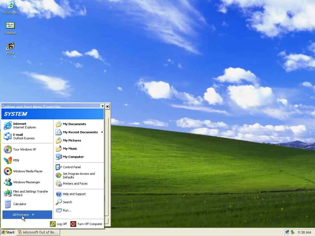The width and height of the screenshot is (315, 236).
Task: Click the Internet Explorer subtitle text
Action: pos(25,127)
